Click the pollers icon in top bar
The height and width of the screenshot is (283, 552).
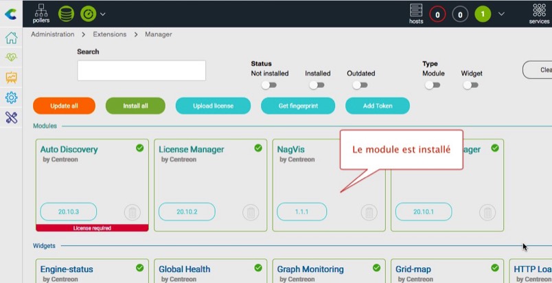coord(41,12)
